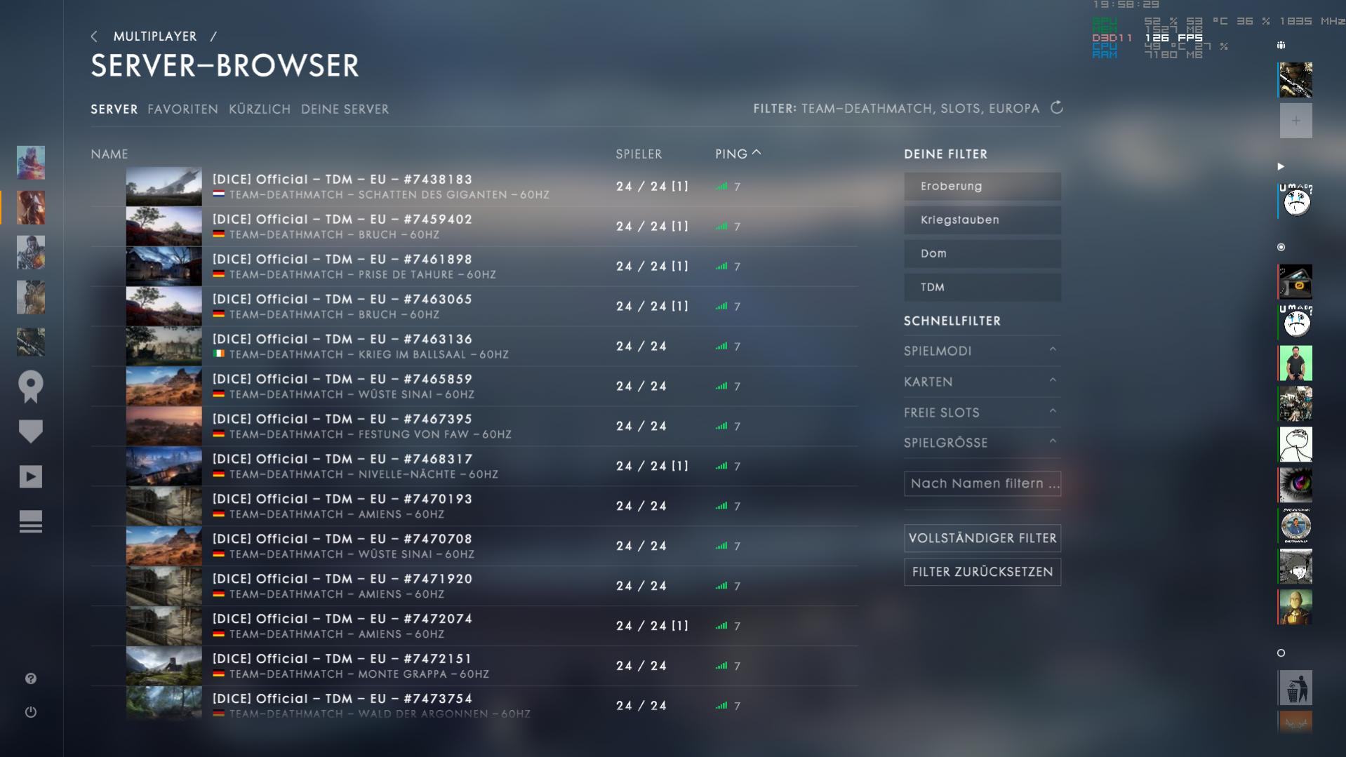Open the fourth game tile in the left sidebar

[31, 297]
